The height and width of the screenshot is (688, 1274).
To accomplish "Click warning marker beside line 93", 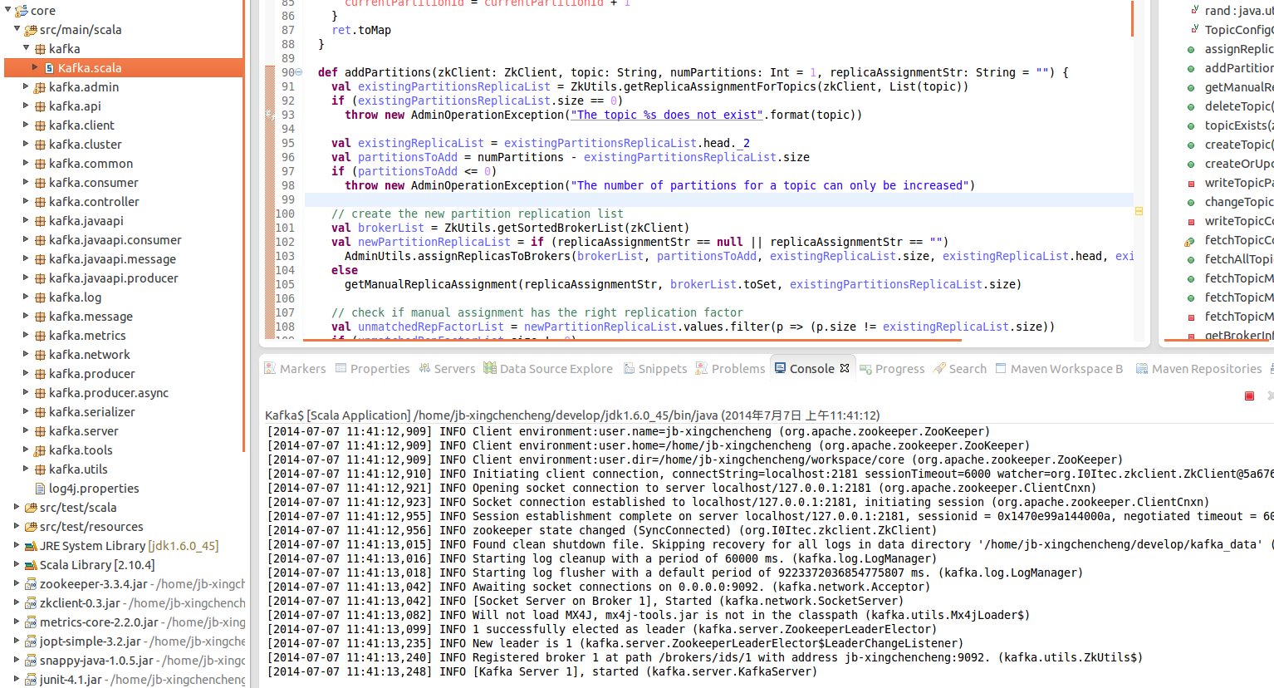I will (x=270, y=115).
